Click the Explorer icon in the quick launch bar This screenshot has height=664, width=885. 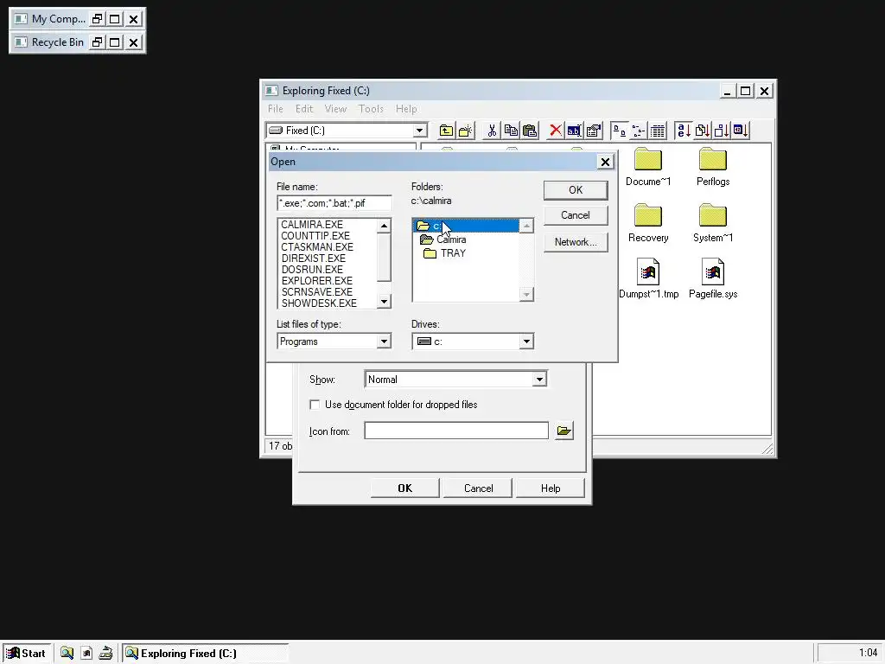click(x=67, y=654)
